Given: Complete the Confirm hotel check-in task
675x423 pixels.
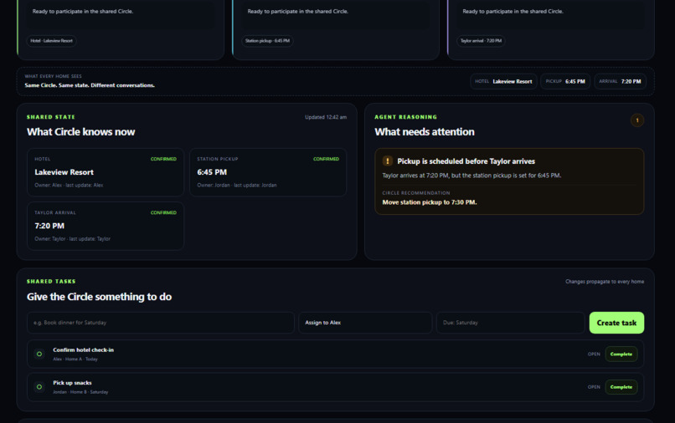Looking at the screenshot, I should (x=621, y=354).
